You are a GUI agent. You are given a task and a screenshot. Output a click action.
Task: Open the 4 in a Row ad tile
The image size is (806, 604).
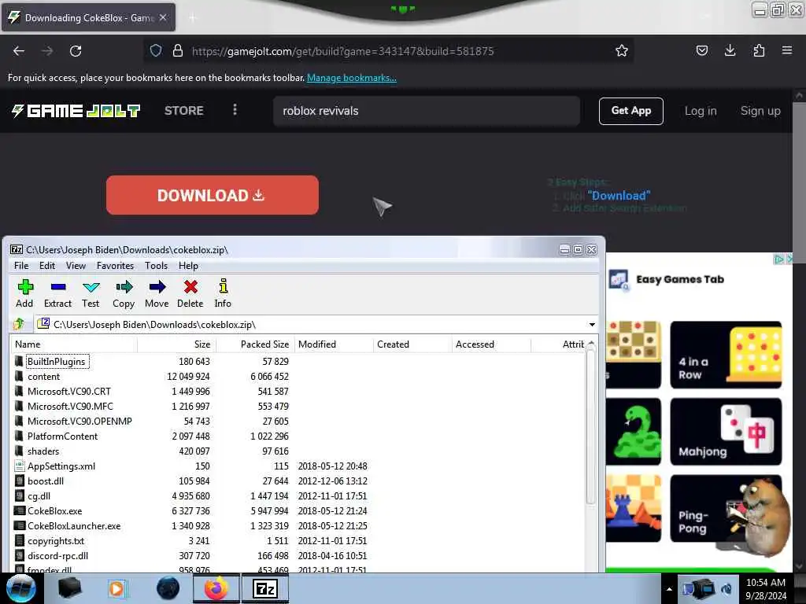pyautogui.click(x=726, y=355)
